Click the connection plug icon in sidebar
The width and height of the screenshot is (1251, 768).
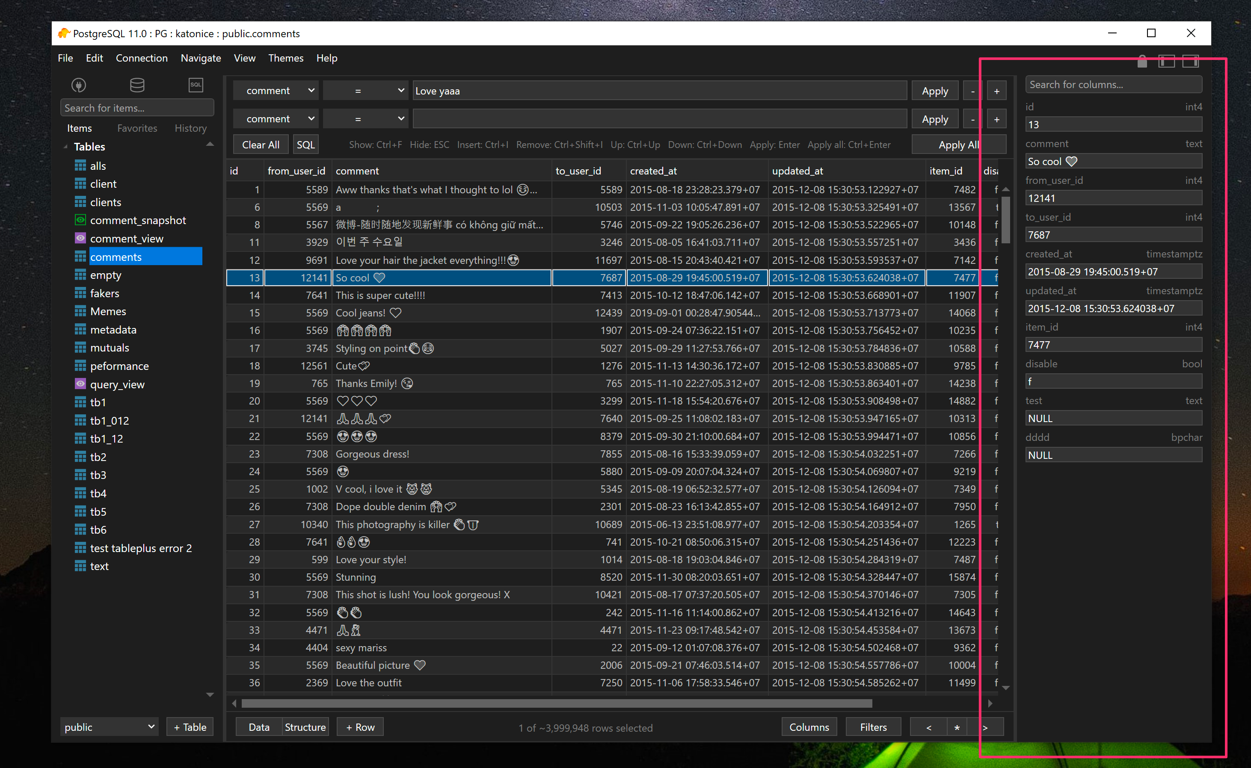click(x=78, y=85)
